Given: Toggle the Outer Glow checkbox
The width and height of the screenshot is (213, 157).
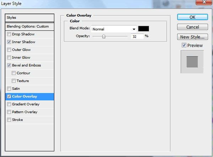Looking at the screenshot, I should tap(9, 50).
